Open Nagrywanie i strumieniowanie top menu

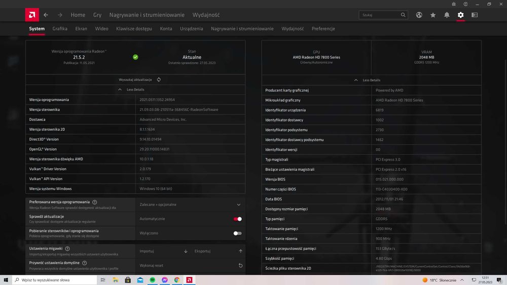147,15
